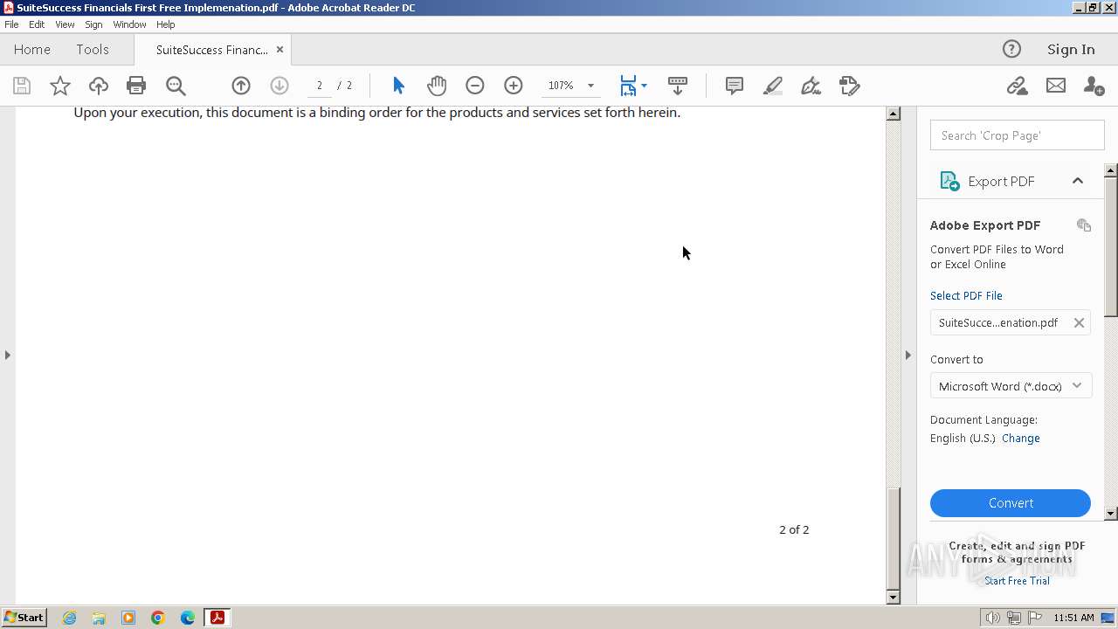Click the Sign In button
Viewport: 1118px width, 629px height.
[x=1071, y=49]
